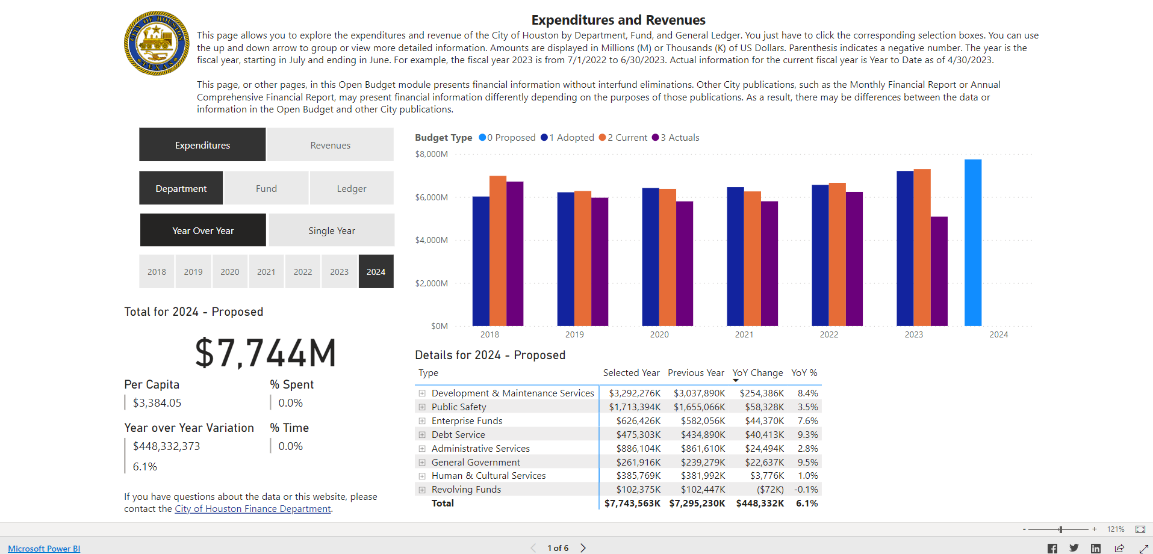Select the Single Year mode

pos(331,230)
